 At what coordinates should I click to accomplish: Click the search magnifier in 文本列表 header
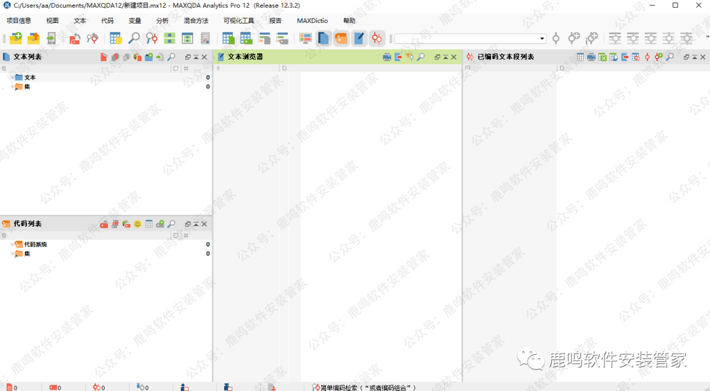171,57
